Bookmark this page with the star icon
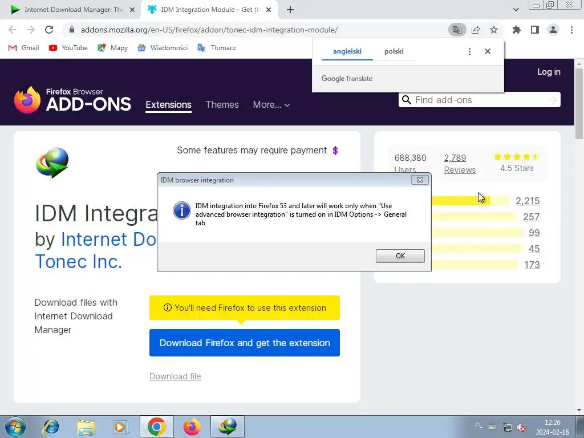584x438 pixels. point(494,30)
